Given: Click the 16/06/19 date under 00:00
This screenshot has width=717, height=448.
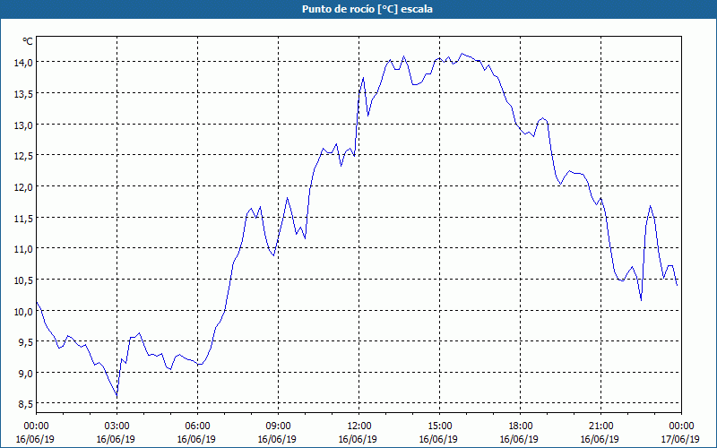Looking at the screenshot, I should coord(35,439).
